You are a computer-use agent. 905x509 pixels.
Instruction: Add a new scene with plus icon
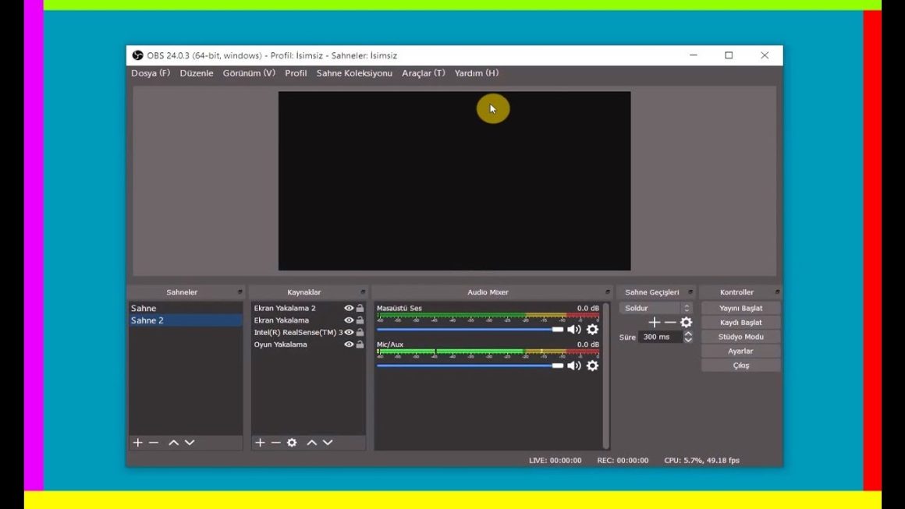pos(137,442)
